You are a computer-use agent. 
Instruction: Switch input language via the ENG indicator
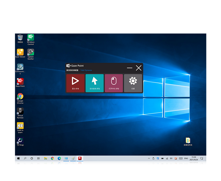186,158
